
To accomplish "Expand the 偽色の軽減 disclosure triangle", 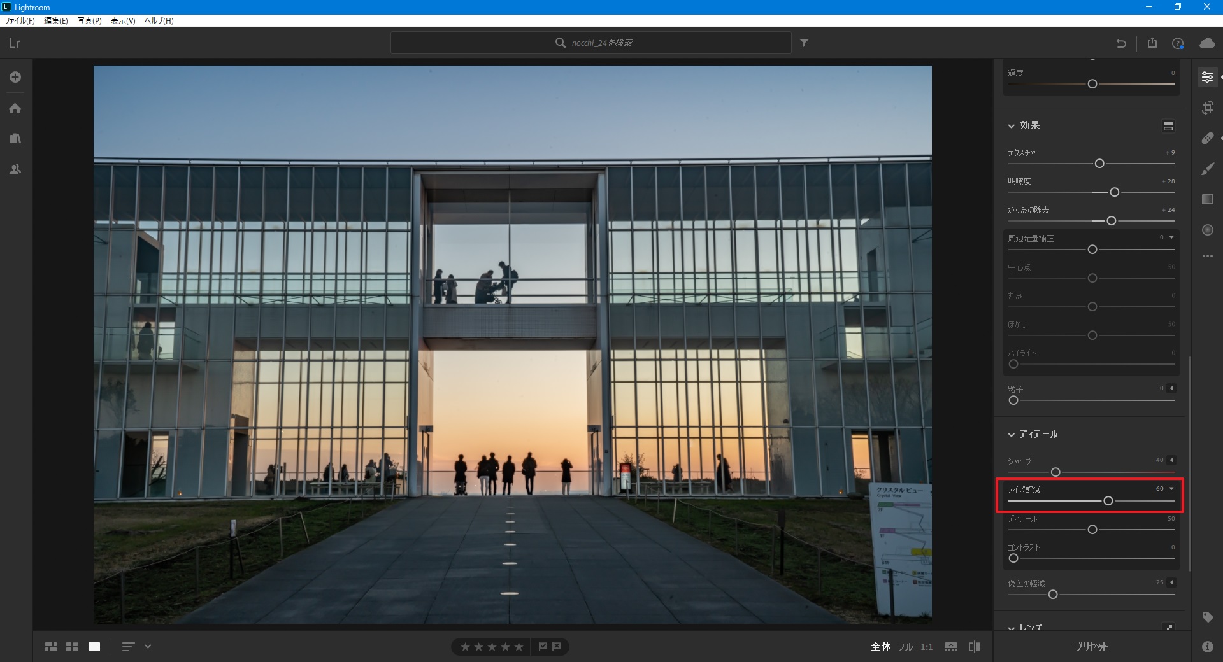I will [1171, 582].
